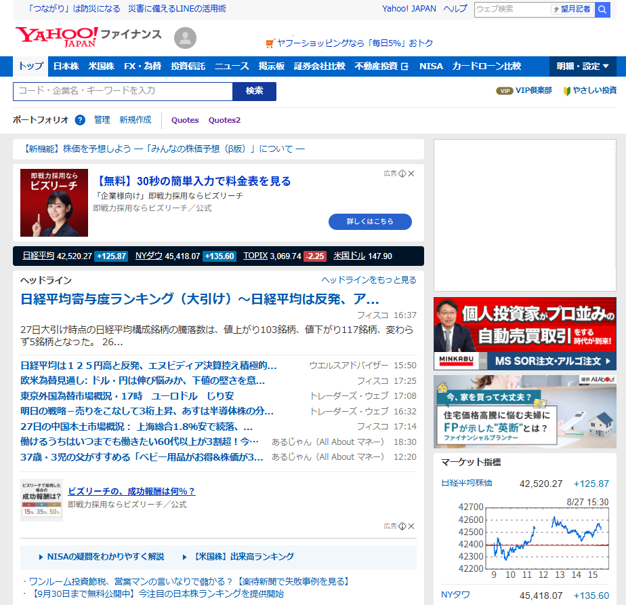Click the 望月記者 trending keyword chip
Image resolution: width=626 pixels, height=605 pixels.
(572, 9)
